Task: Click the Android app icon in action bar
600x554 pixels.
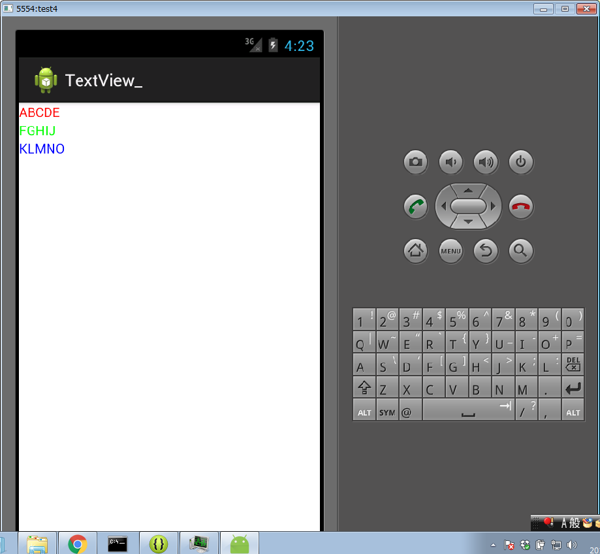Action: tap(46, 80)
